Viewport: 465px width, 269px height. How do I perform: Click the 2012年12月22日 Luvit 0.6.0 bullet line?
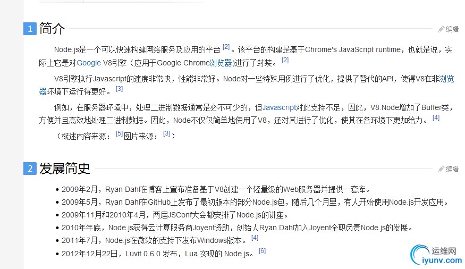coord(158,254)
